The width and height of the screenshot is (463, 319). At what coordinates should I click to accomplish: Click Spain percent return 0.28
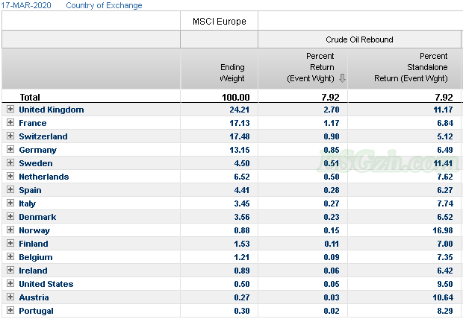click(x=332, y=190)
